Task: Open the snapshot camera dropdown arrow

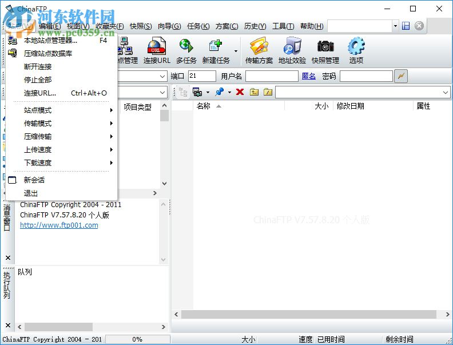Action: pyautogui.click(x=208, y=93)
